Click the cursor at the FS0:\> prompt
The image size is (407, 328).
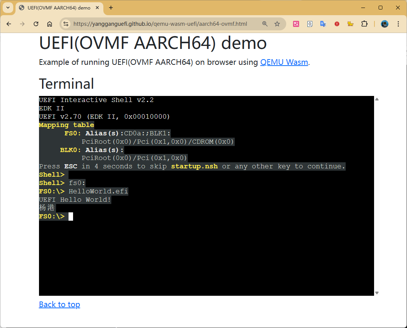point(70,217)
